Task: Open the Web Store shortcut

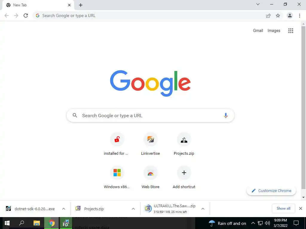Action: (151, 177)
